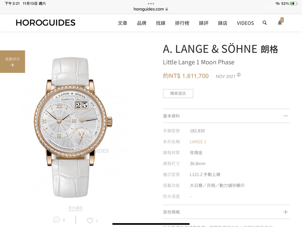
Task: Go to 找錶 in navigation
Action: click(161, 23)
